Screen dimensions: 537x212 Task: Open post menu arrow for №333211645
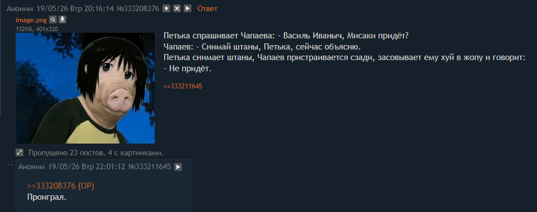click(x=178, y=167)
